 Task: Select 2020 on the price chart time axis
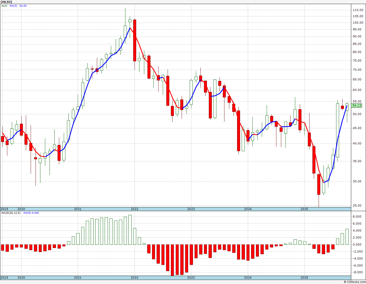21,209
